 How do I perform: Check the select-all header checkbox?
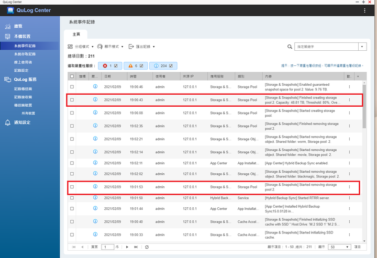pyautogui.click(x=72, y=76)
